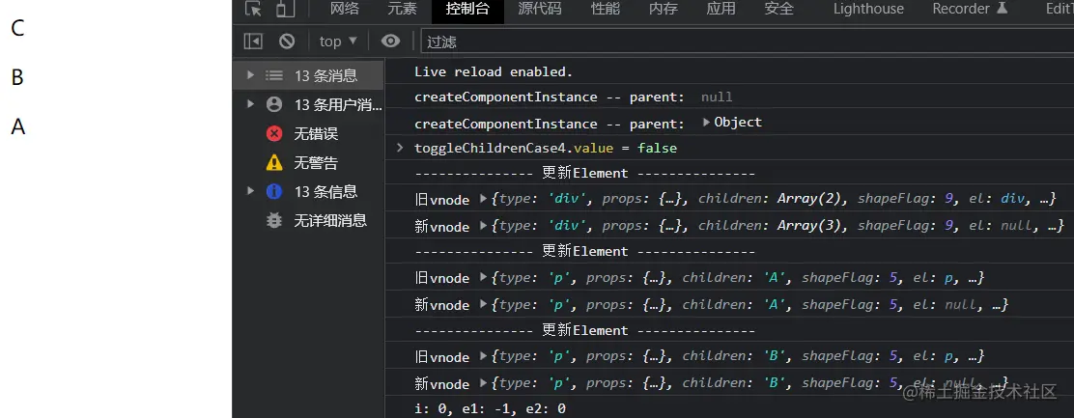Click the blue info icon for 13 条信息
This screenshot has width=1074, height=418.
[x=274, y=191]
